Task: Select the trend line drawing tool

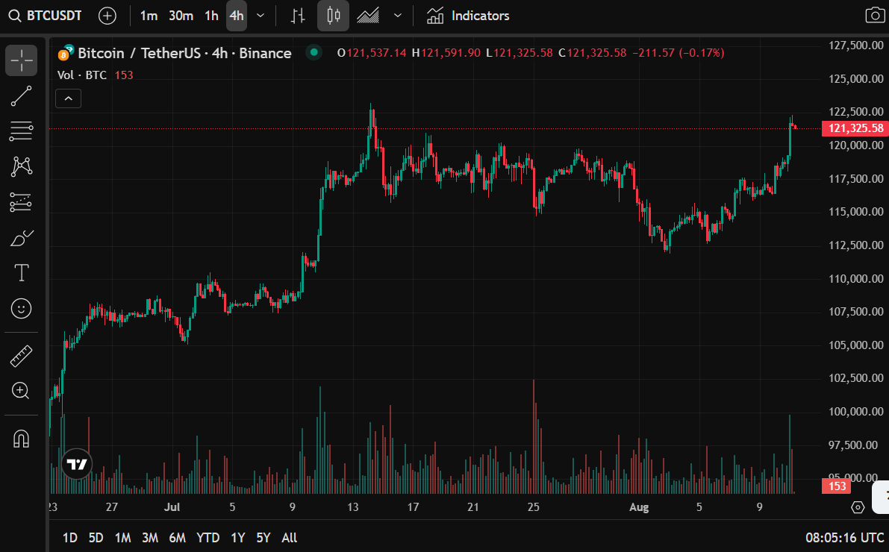Action: pyautogui.click(x=22, y=96)
